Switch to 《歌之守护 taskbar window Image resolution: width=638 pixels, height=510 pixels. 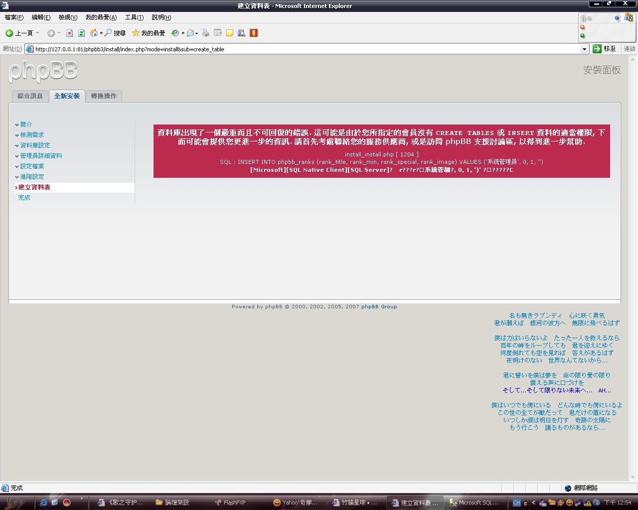[x=121, y=503]
